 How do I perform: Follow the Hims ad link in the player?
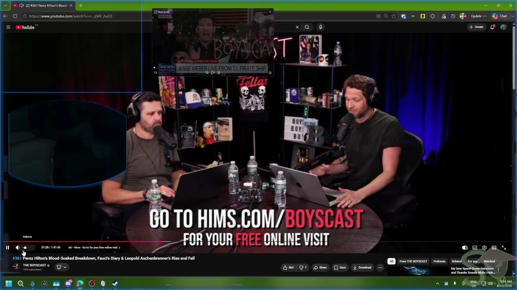coord(95,248)
